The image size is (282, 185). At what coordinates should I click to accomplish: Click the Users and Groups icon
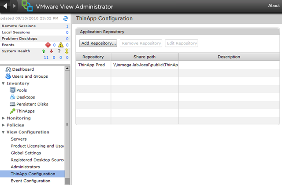click(8, 76)
